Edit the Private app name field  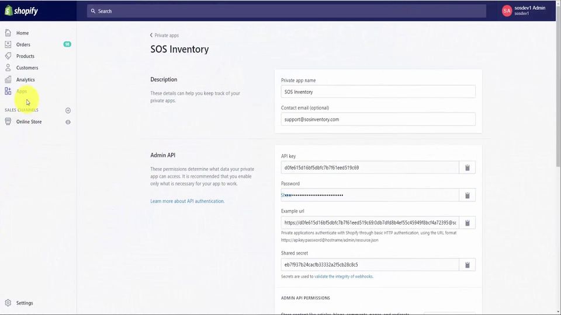(378, 92)
